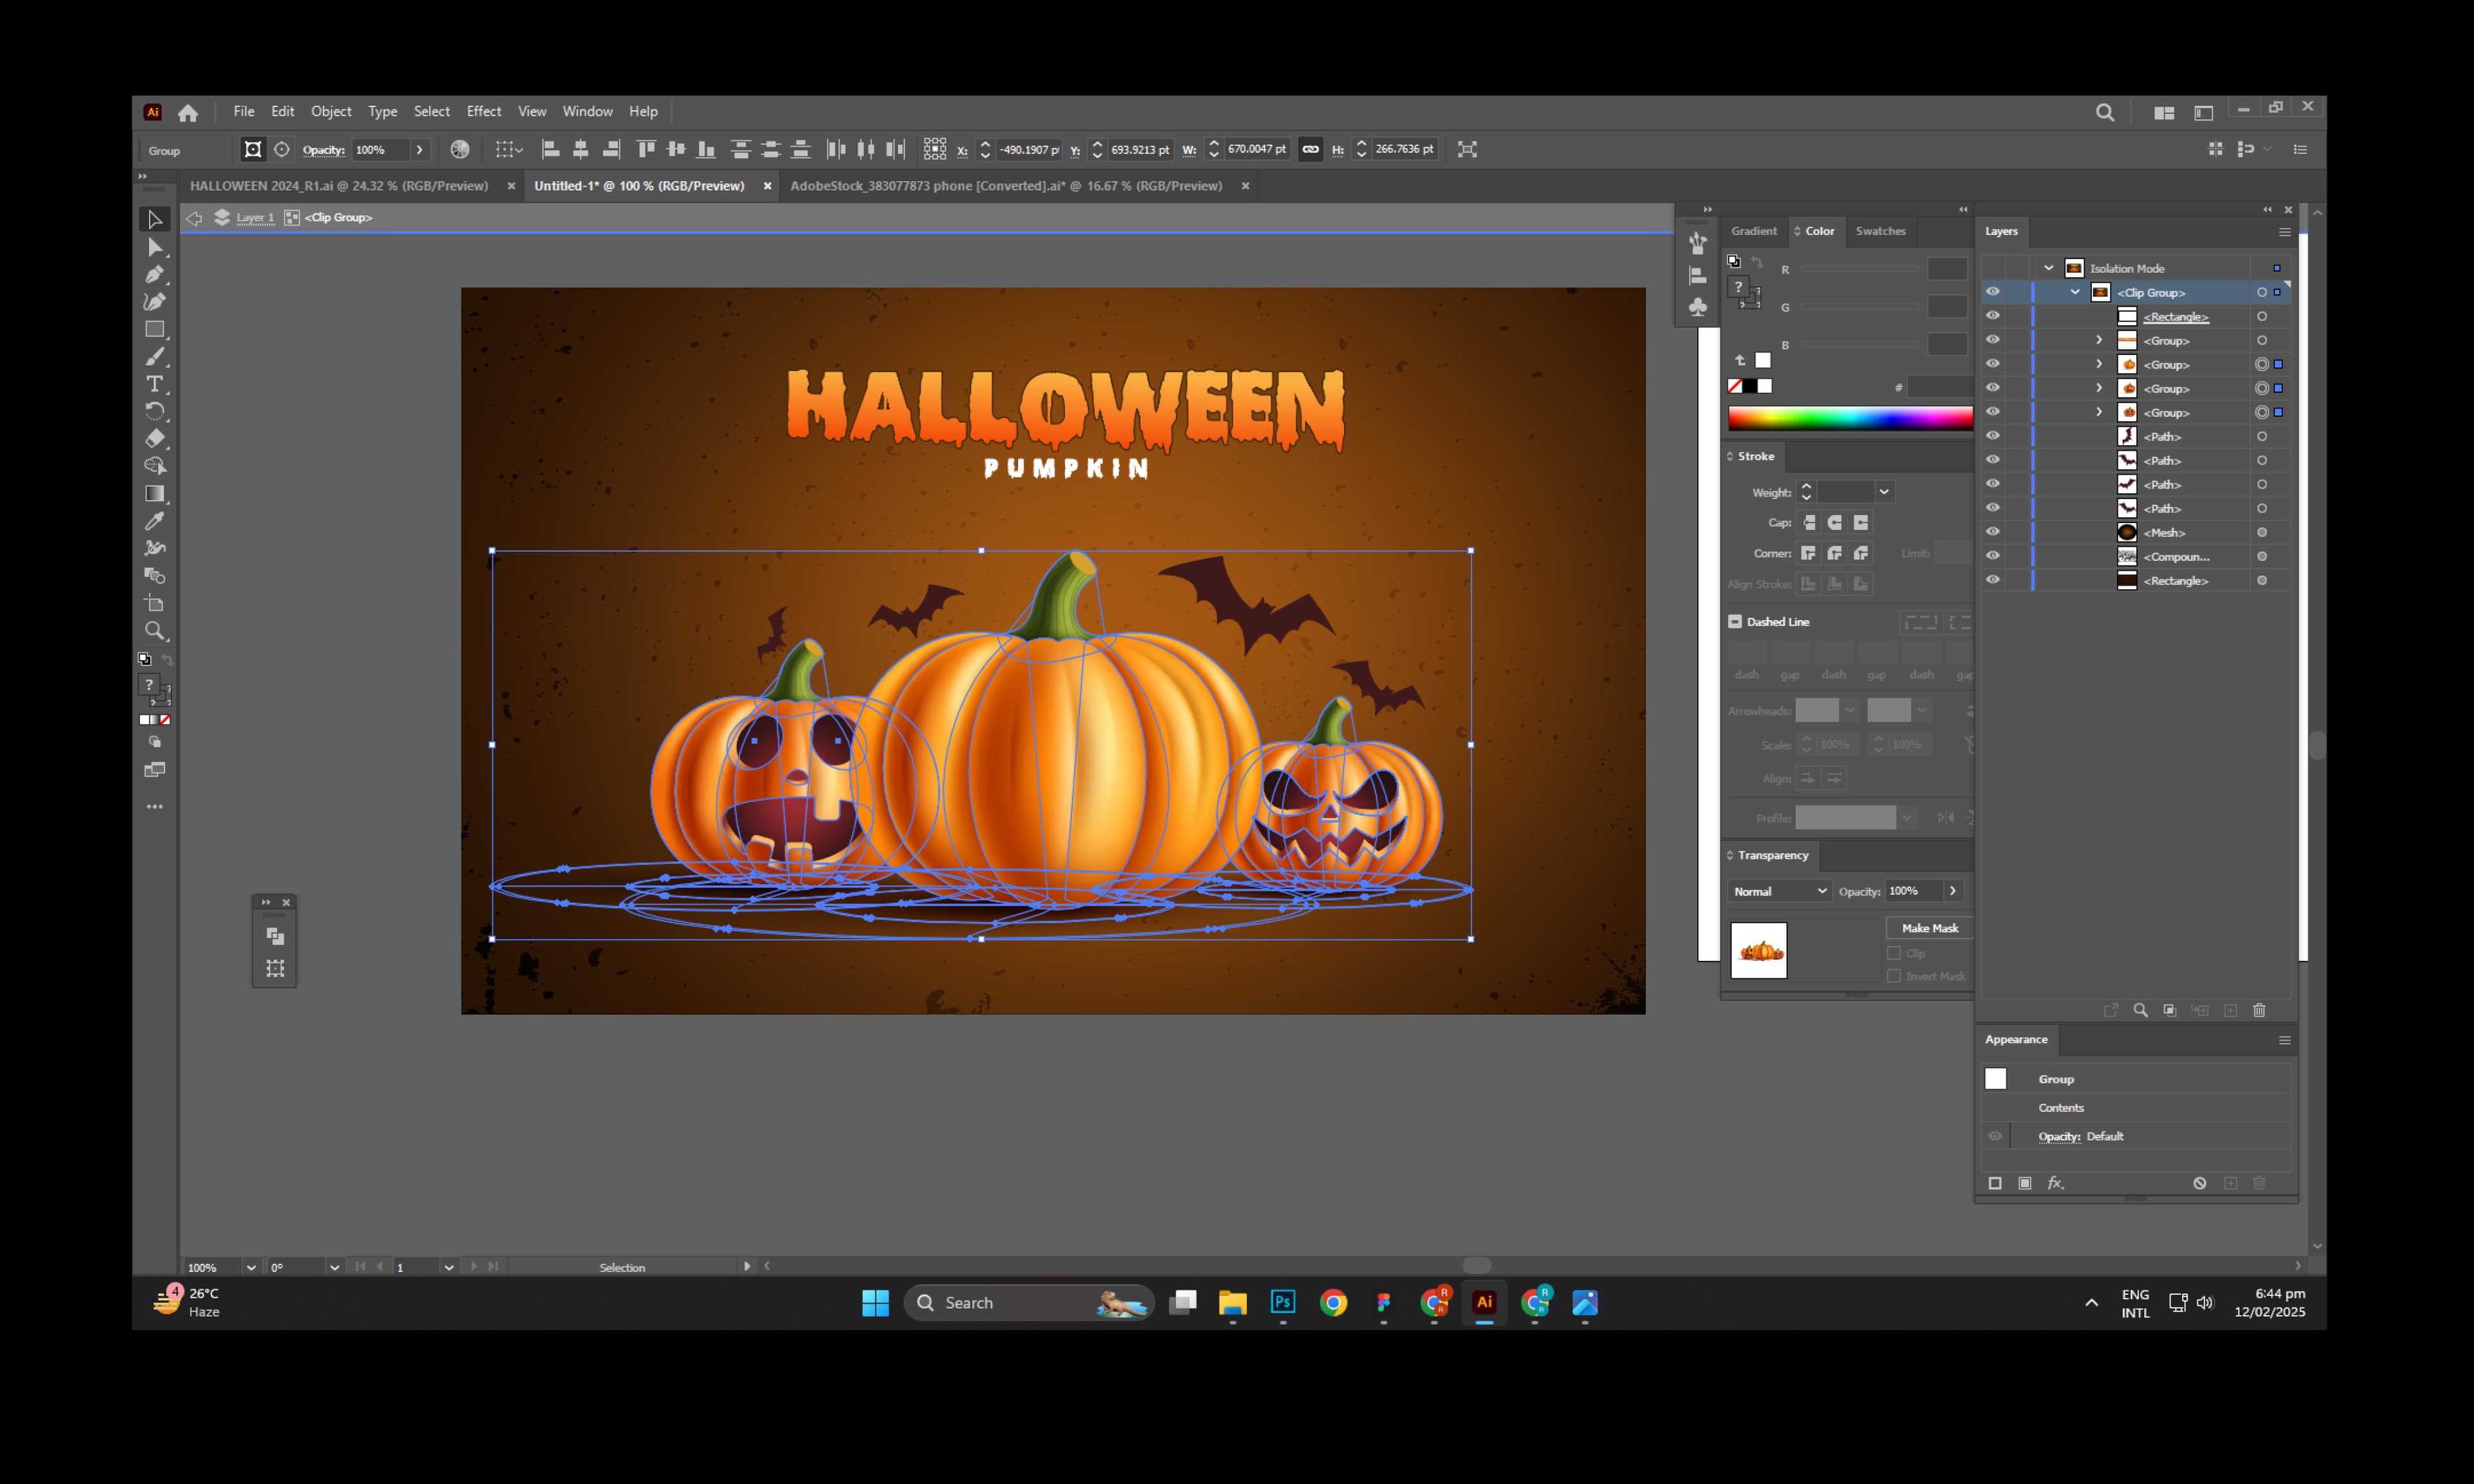
Task: Select the Eraser tool
Action: (154, 438)
